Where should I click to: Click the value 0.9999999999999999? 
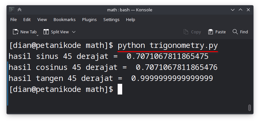click(172, 78)
